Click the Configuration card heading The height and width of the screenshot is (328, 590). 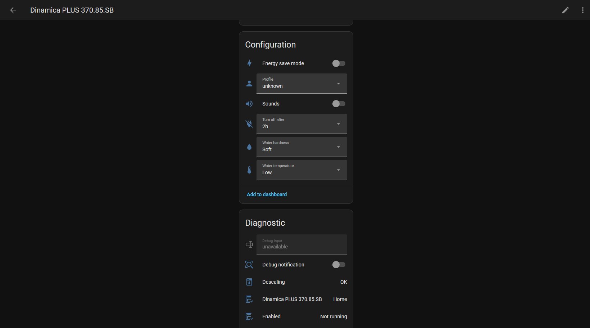click(271, 45)
